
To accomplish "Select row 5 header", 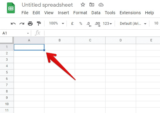I will (7, 72).
